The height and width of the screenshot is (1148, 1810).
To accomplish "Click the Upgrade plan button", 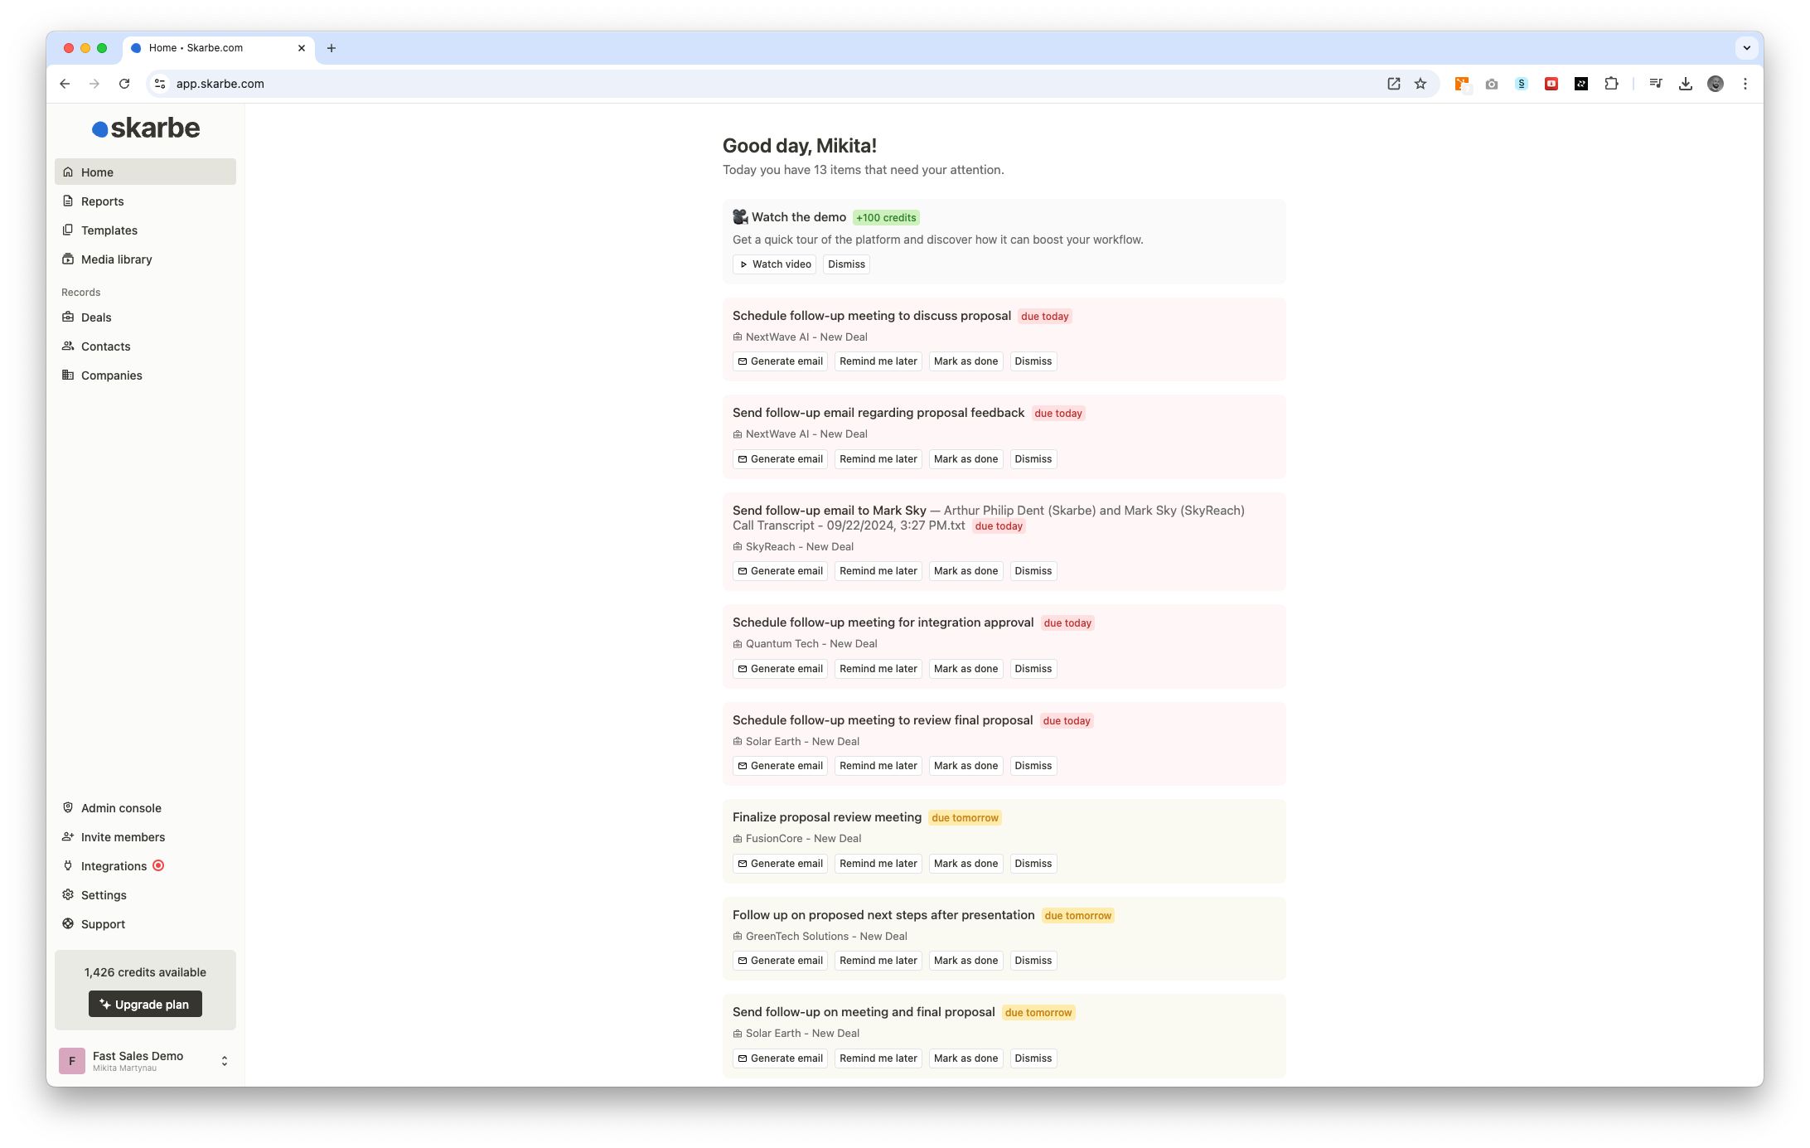I will pos(144,1004).
